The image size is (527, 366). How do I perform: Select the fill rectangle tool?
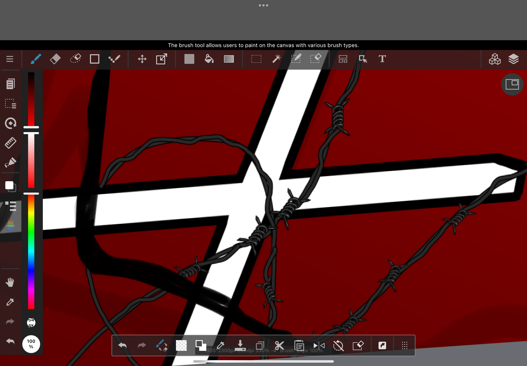[189, 59]
